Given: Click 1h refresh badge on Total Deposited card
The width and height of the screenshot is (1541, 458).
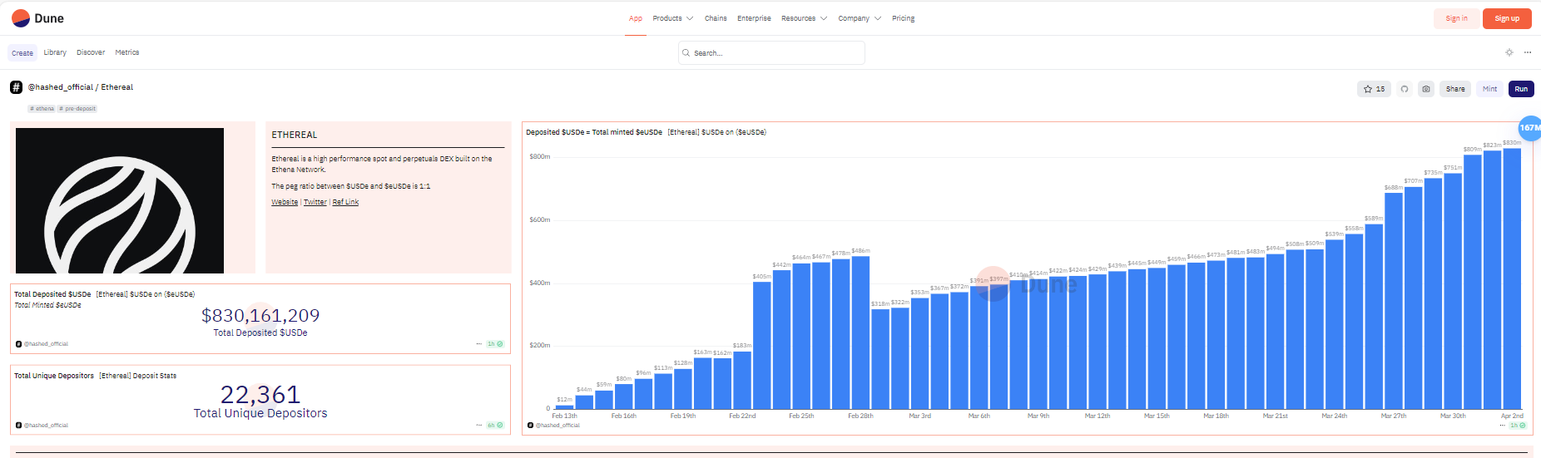Looking at the screenshot, I should pos(495,343).
